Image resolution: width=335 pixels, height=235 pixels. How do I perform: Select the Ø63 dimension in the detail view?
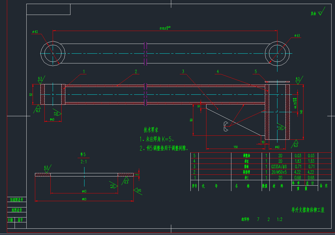(x=84, y=199)
